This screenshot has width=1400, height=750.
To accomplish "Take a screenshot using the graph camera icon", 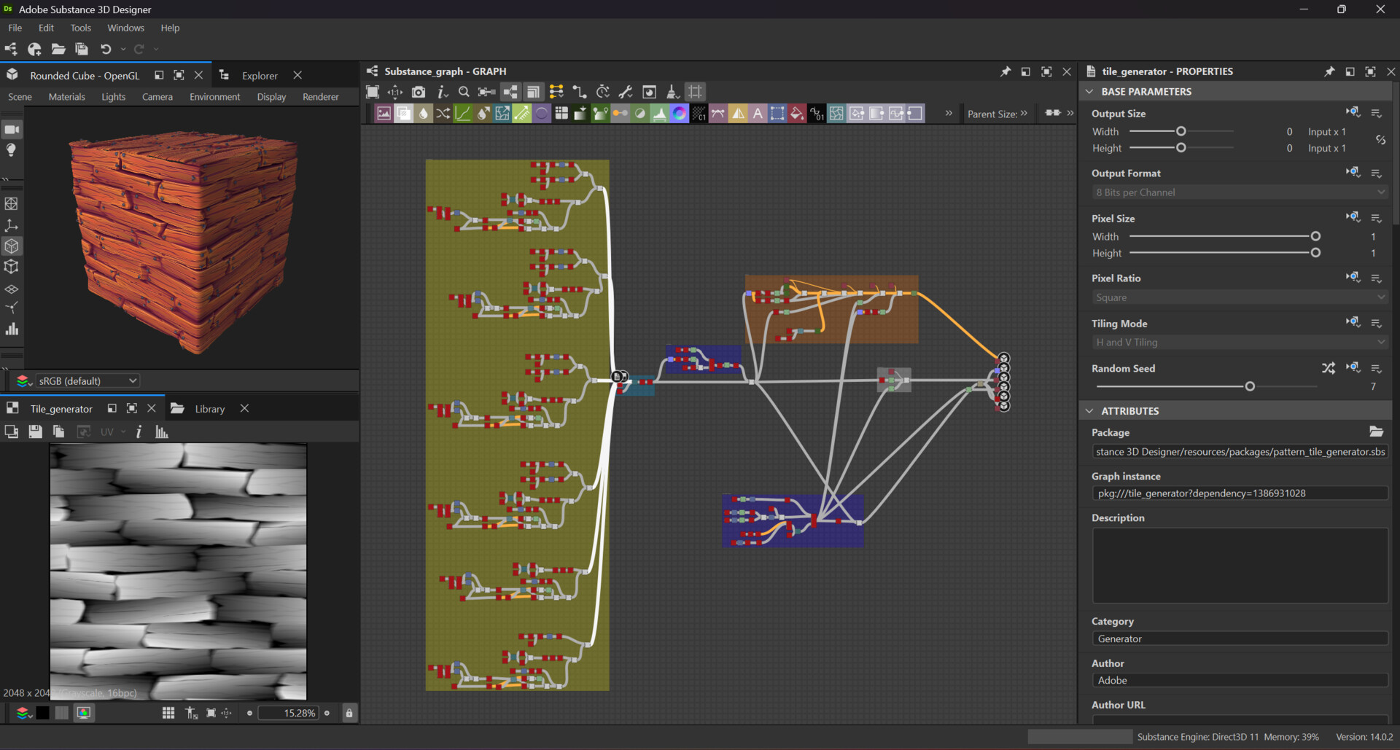I will 419,92.
